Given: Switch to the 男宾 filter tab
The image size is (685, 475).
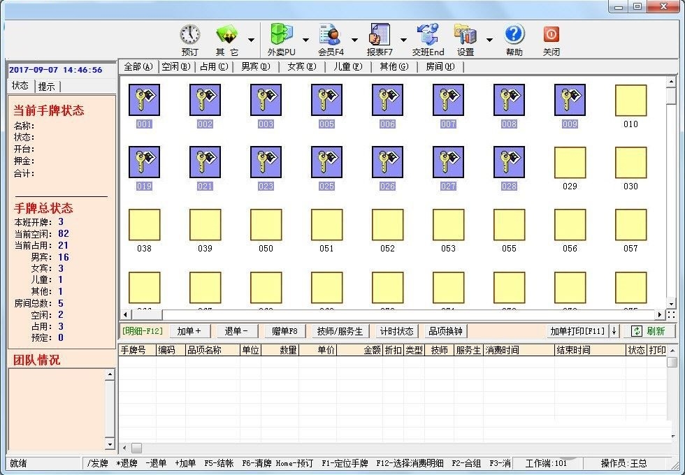Looking at the screenshot, I should click(x=255, y=67).
